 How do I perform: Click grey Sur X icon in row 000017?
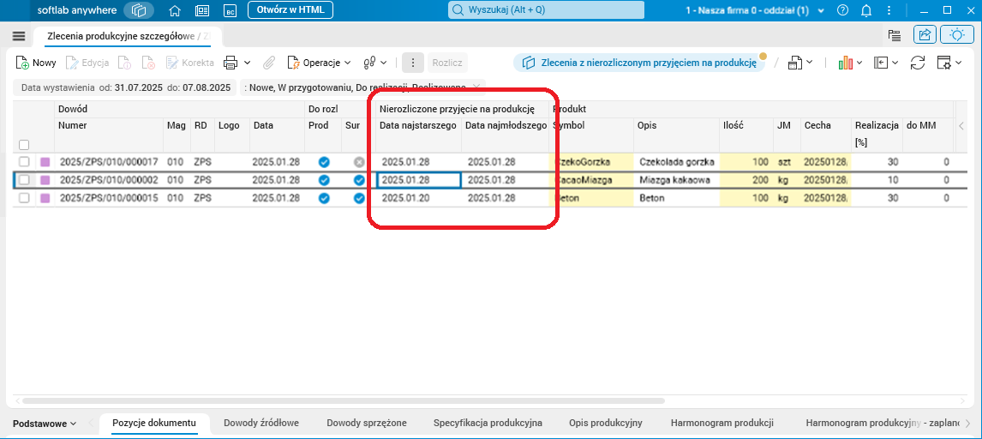coord(359,162)
